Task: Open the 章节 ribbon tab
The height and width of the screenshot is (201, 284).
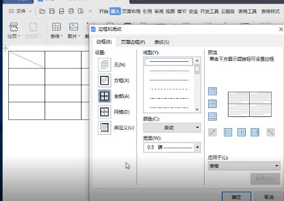Action: click(182, 11)
